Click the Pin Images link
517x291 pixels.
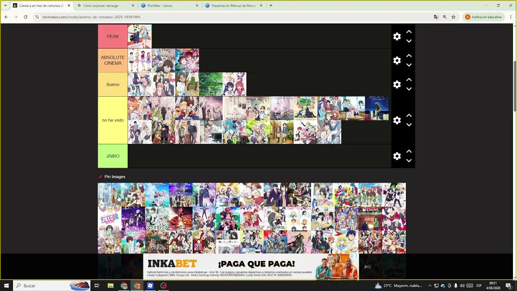[115, 177]
